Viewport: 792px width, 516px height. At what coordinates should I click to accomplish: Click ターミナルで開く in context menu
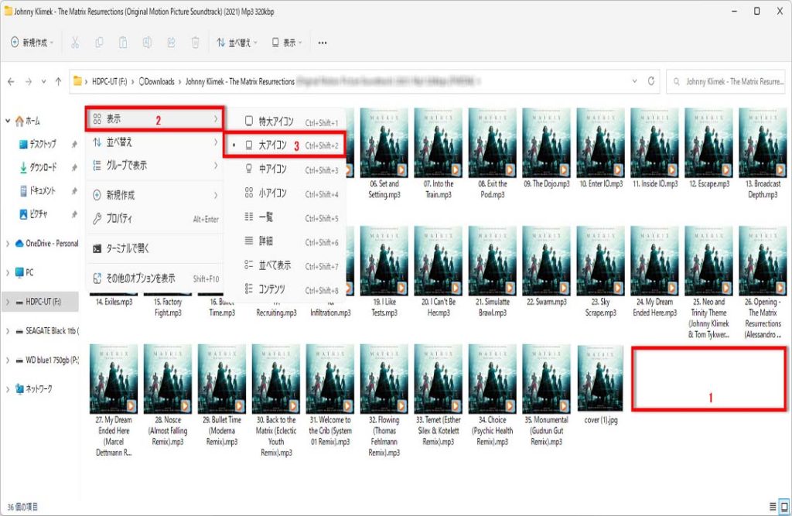pyautogui.click(x=128, y=248)
